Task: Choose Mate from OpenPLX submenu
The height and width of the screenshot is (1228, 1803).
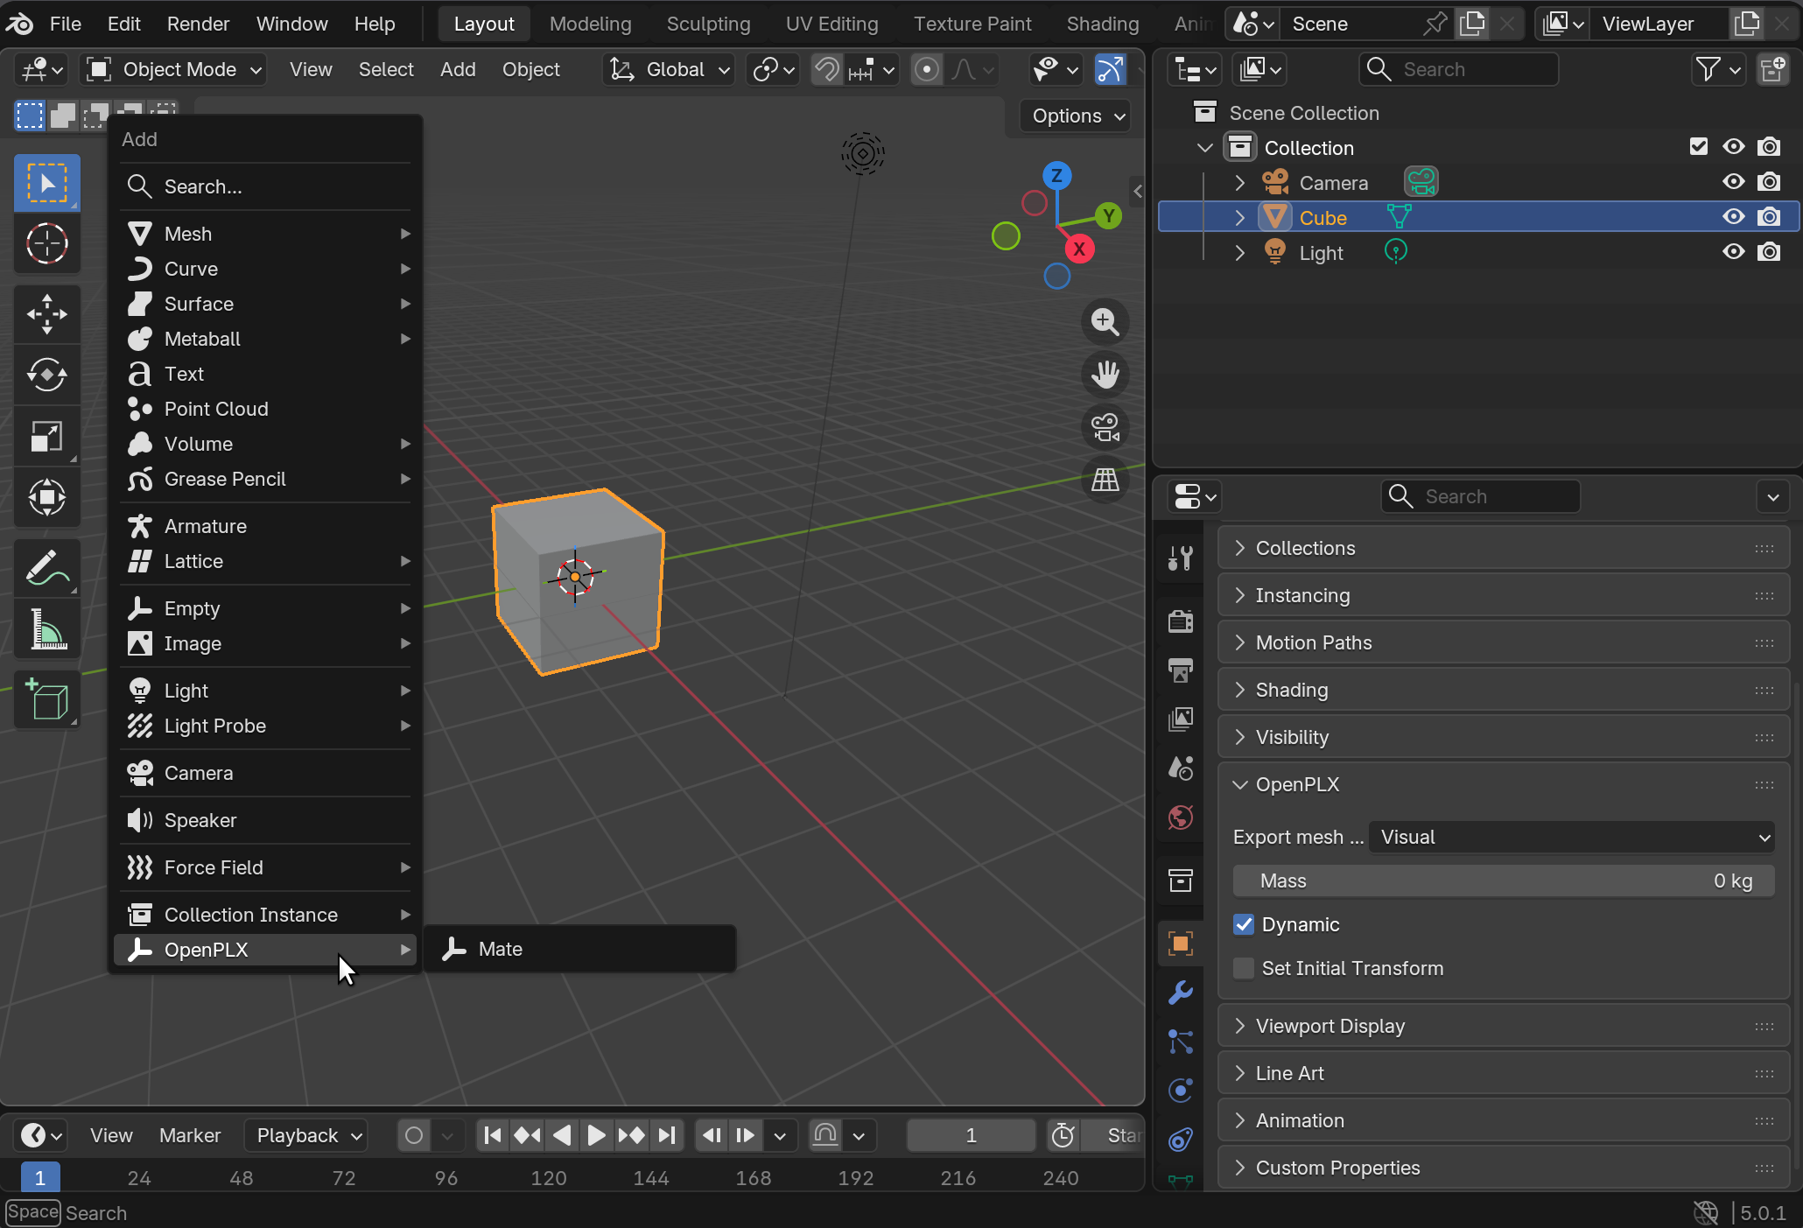Action: [579, 949]
